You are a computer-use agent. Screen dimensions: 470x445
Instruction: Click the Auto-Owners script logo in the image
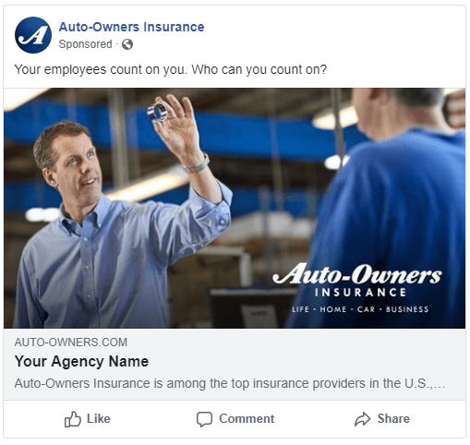[357, 273]
